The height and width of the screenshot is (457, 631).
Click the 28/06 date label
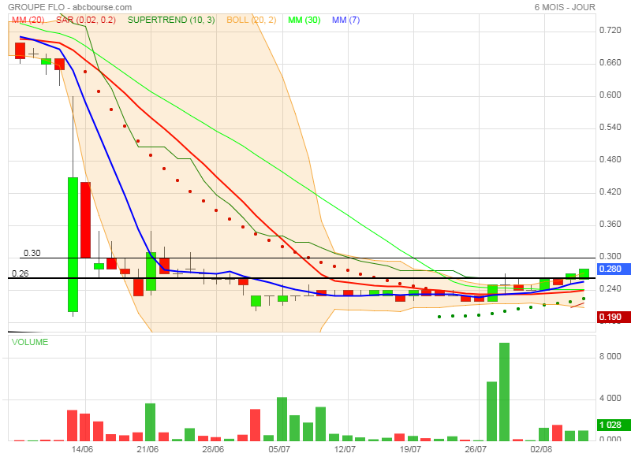213,449
